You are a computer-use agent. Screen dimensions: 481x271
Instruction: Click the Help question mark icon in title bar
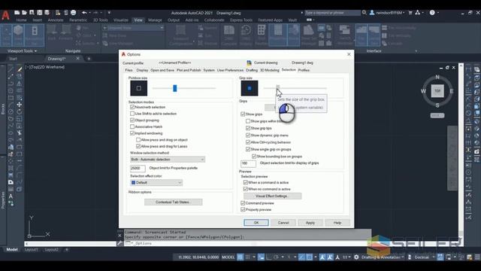[432, 13]
